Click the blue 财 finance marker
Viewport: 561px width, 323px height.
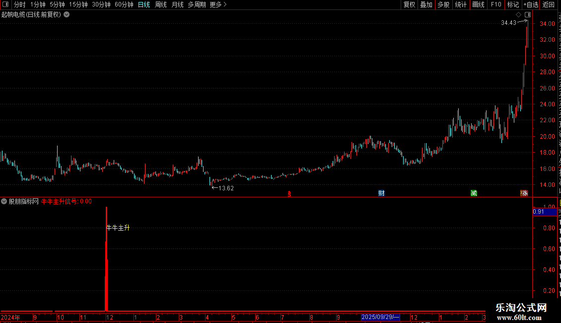coord(381,193)
